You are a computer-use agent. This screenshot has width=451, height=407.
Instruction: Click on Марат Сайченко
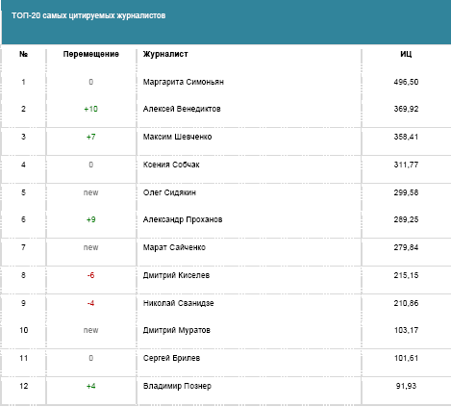[x=174, y=247]
